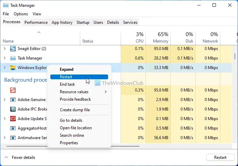Click the Task Manager process icon
The image size is (238, 166).
(13, 58)
